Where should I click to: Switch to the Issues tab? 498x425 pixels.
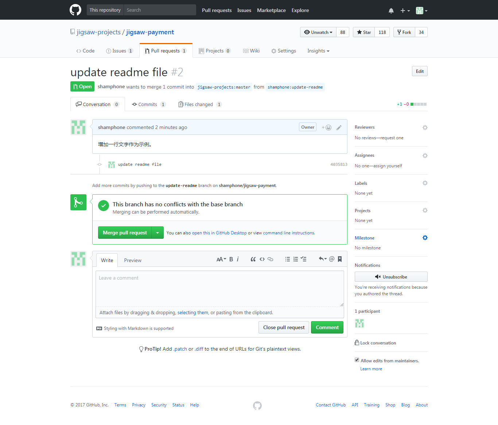(x=120, y=51)
